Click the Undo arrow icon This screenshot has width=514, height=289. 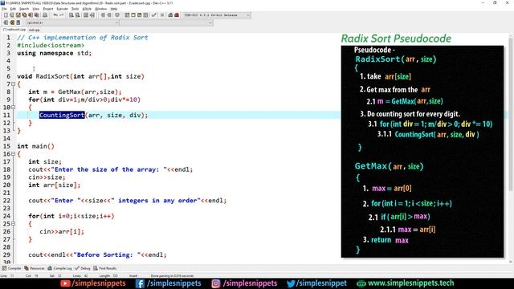(x=55, y=15)
